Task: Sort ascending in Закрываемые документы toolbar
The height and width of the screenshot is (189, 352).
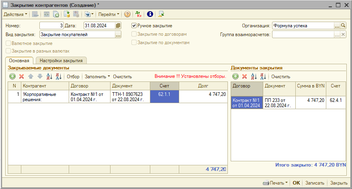Action: 49,76
